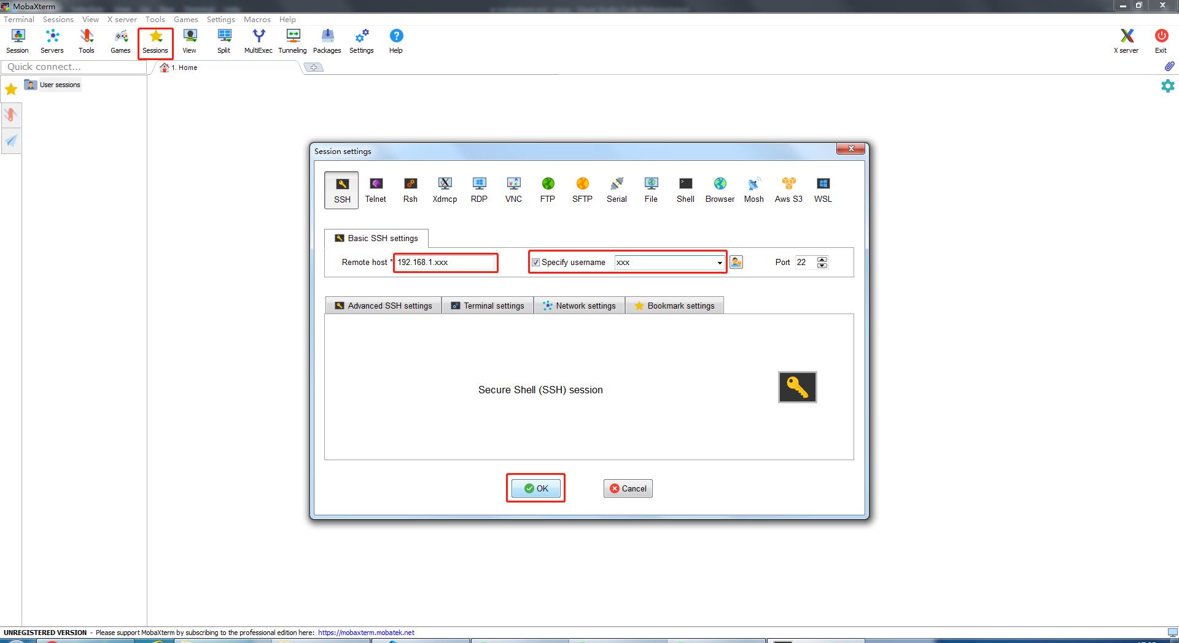Open the Servers toolbar icon
Viewport: 1179px width, 643px height.
[x=52, y=42]
